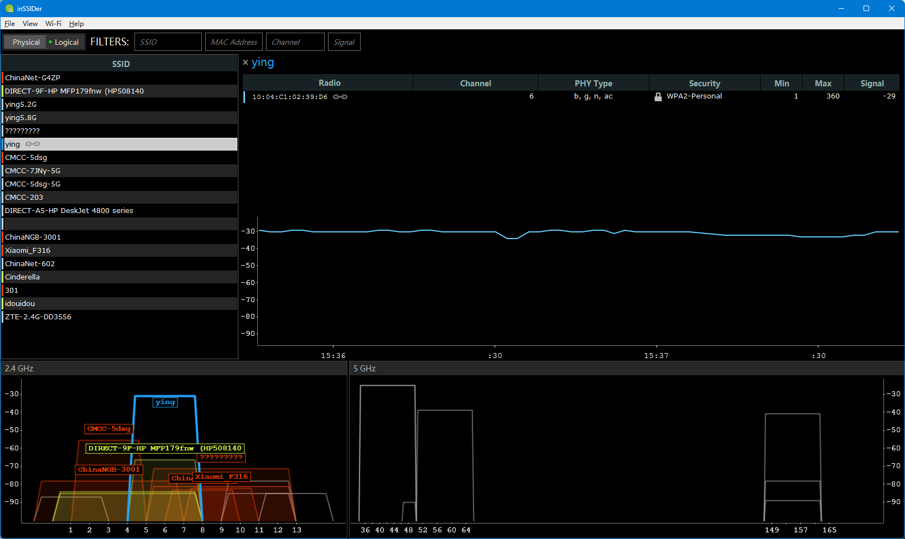This screenshot has width=905, height=539.
Task: Click the ying label in 2.4 GHz chart
Action: [x=165, y=402]
